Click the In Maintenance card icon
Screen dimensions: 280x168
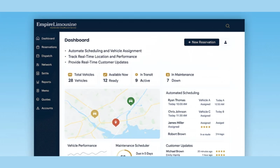[x=168, y=75]
